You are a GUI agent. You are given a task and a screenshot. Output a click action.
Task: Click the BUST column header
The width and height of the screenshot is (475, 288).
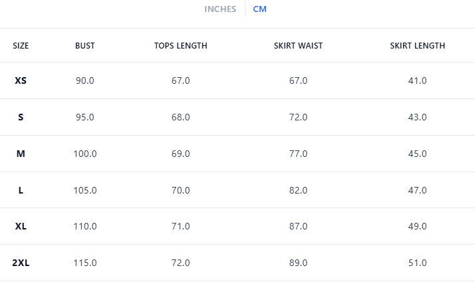(x=84, y=46)
